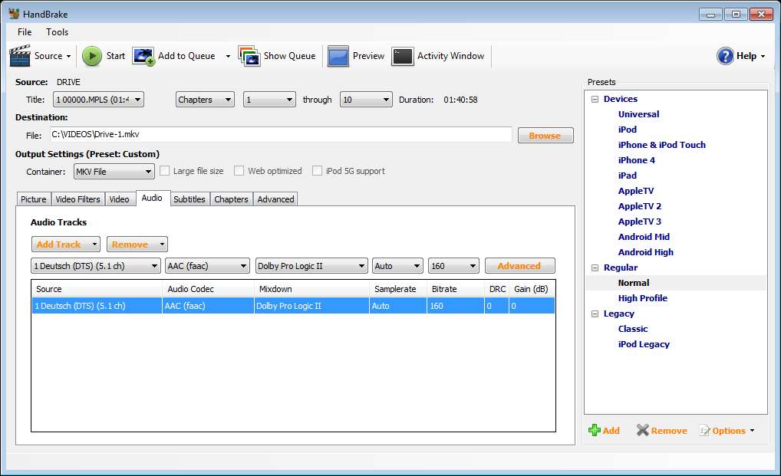The width and height of the screenshot is (781, 476).
Task: Click the Preview icon in toolbar
Action: [x=338, y=56]
